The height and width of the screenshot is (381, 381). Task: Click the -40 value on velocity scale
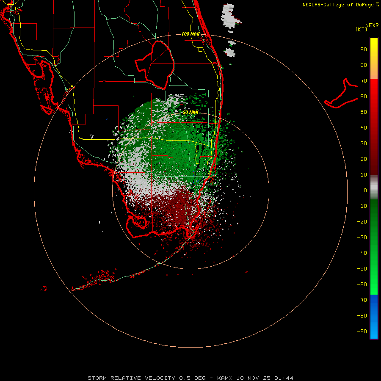point(362,253)
